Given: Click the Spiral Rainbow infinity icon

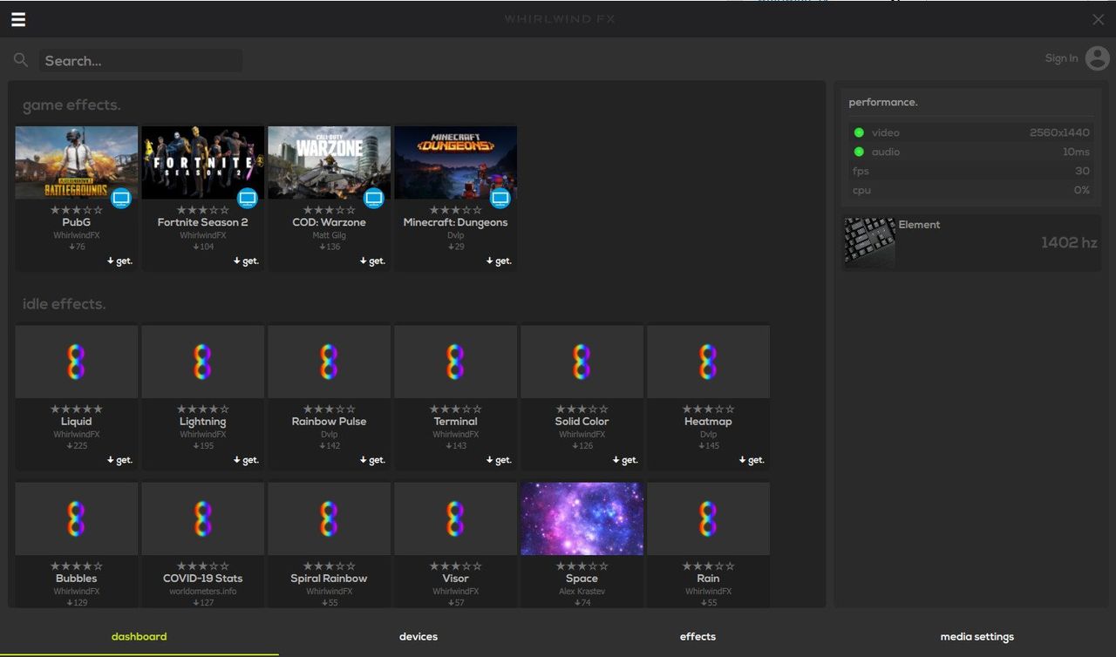Looking at the screenshot, I should coord(330,518).
